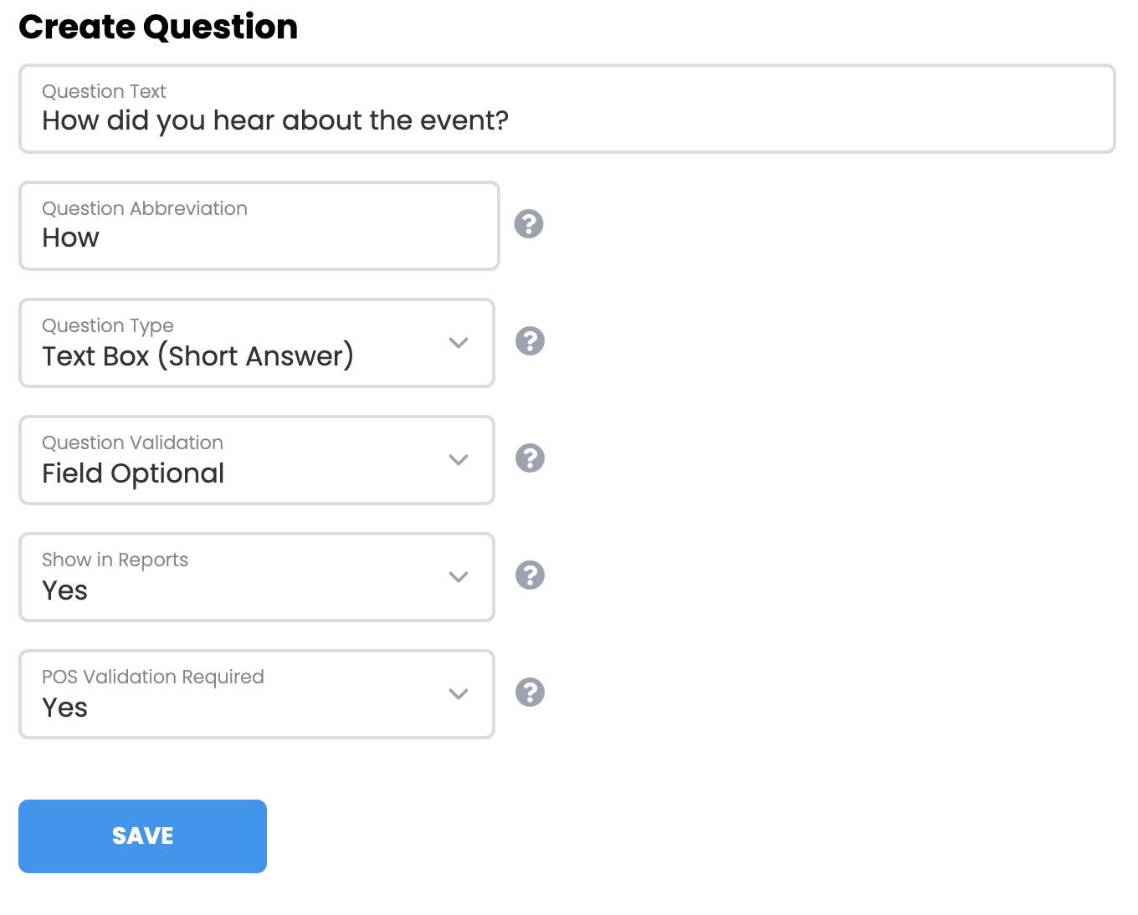Show help for Question Validation

tap(530, 458)
